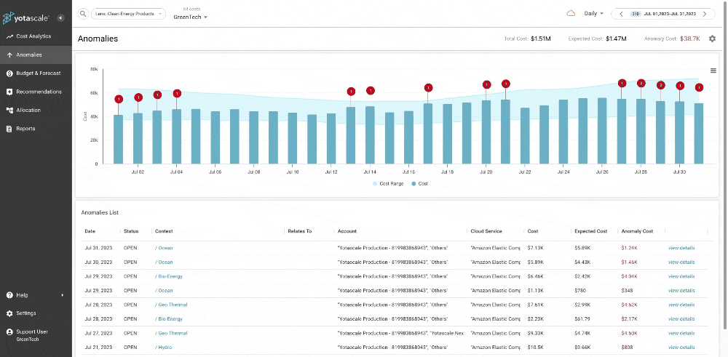The width and height of the screenshot is (728, 357).
Task: Open the Daily granularity dropdown
Action: coord(594,13)
